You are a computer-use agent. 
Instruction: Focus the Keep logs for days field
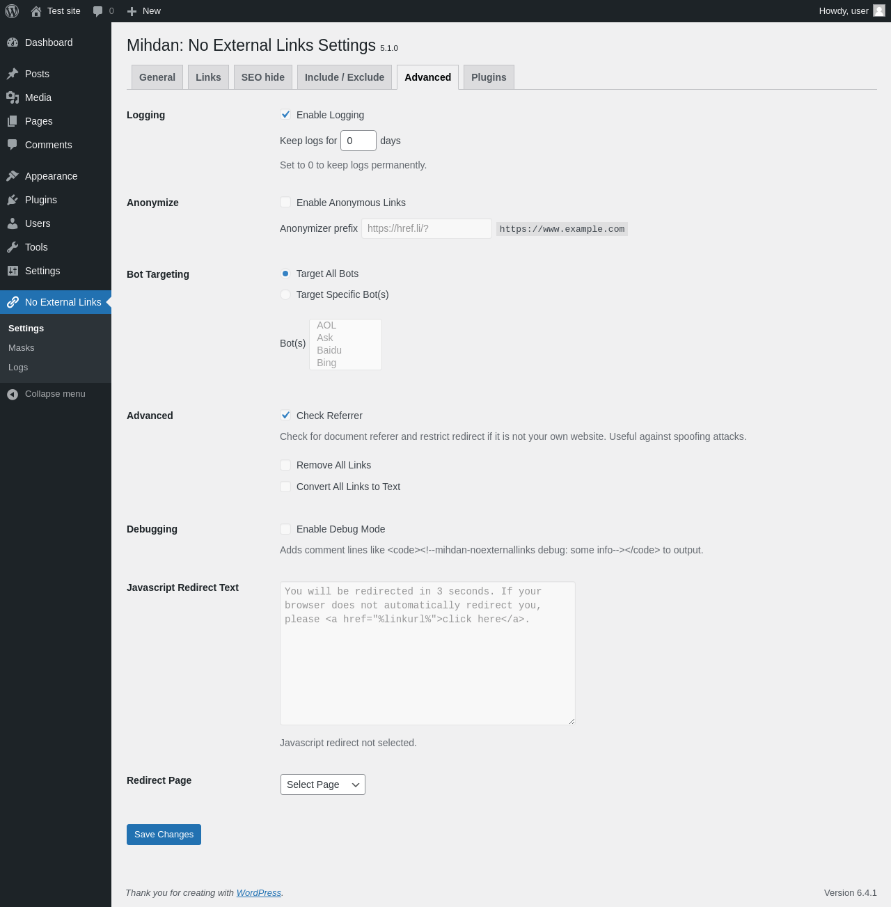358,141
